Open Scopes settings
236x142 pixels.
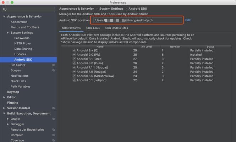(x=16, y=70)
